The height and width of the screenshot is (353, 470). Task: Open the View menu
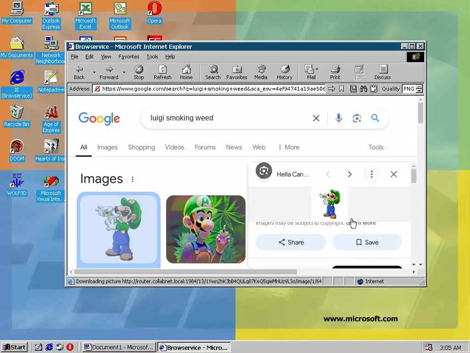point(106,57)
